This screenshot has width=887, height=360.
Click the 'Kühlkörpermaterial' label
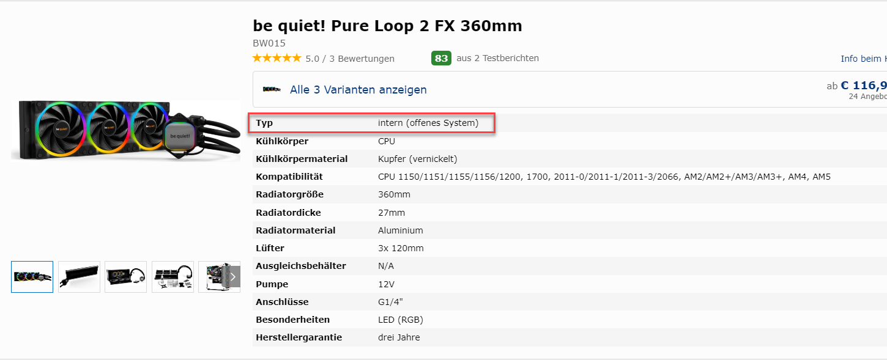[x=302, y=159]
